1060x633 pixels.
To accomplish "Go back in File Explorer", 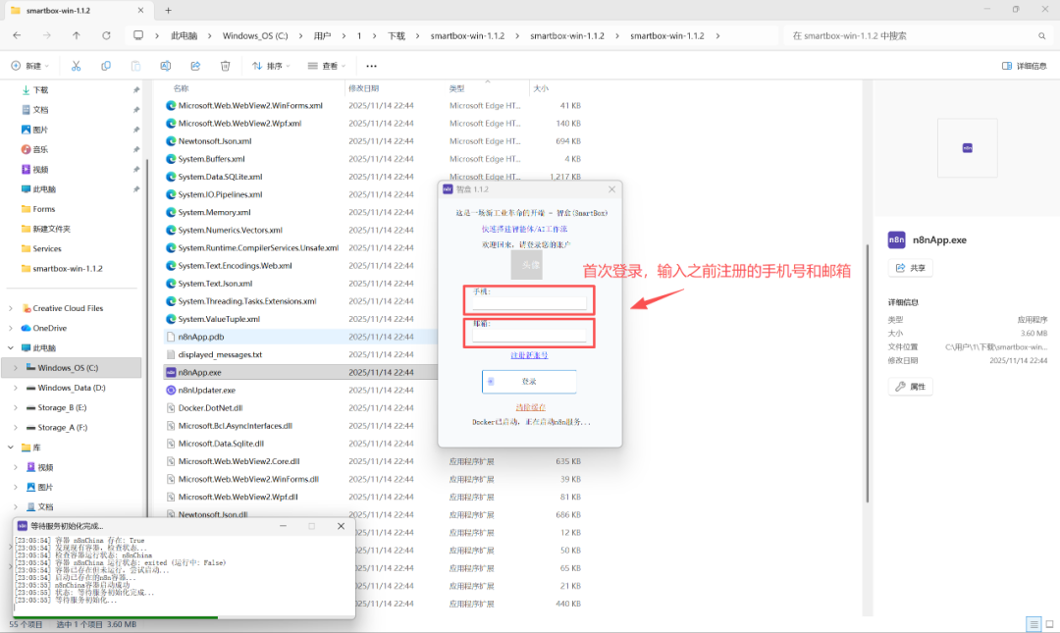I will [x=17, y=36].
